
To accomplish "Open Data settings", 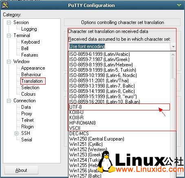I will click(x=26, y=107).
